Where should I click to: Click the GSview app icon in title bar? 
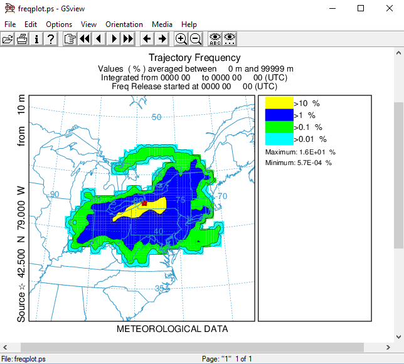[x=9, y=9]
